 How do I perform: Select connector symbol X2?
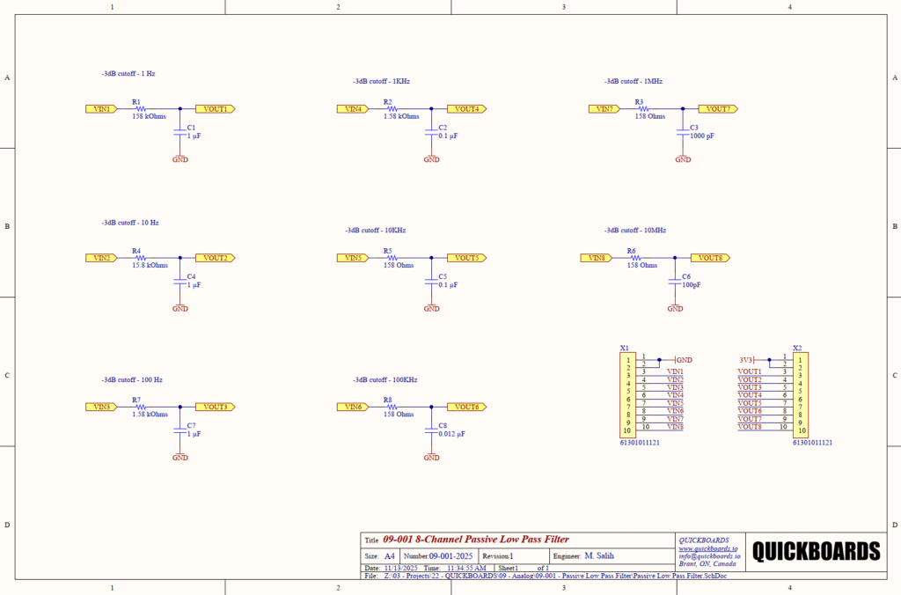pyautogui.click(x=800, y=393)
